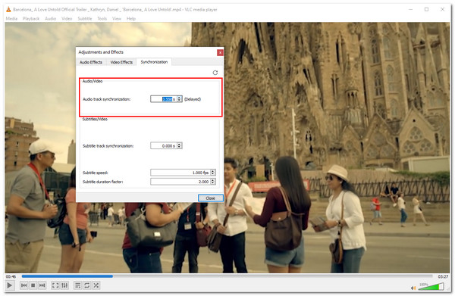Click the total duration 03:27 label

tap(443, 276)
